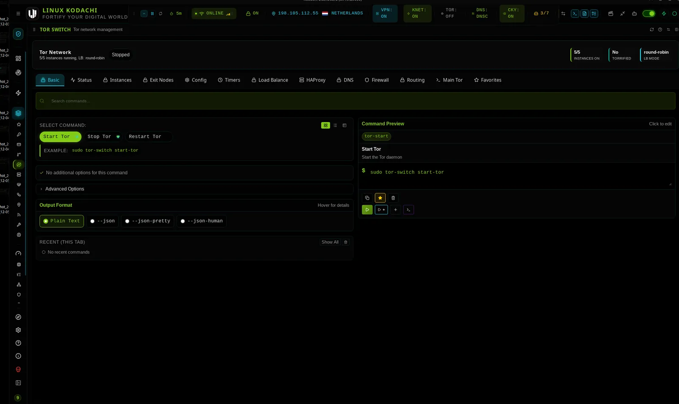The image size is (679, 404).
Task: Open the HAProxy tab
Action: (x=312, y=80)
